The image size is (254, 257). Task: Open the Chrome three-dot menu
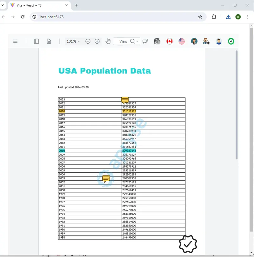coord(248,17)
